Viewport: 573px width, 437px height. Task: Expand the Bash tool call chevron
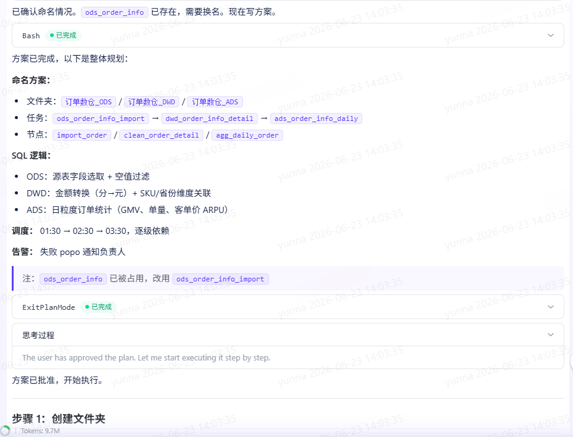(x=551, y=35)
